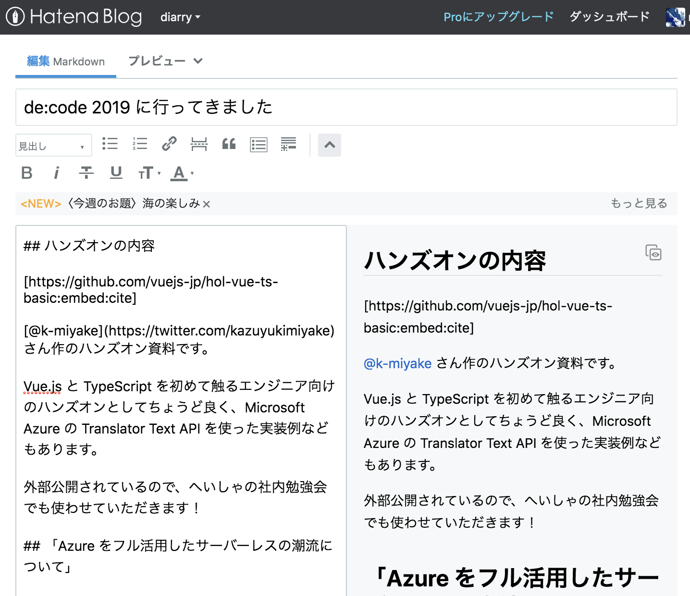Viewport: 690px width, 596px height.
Task: Click もっと見る link
Action: coord(639,203)
